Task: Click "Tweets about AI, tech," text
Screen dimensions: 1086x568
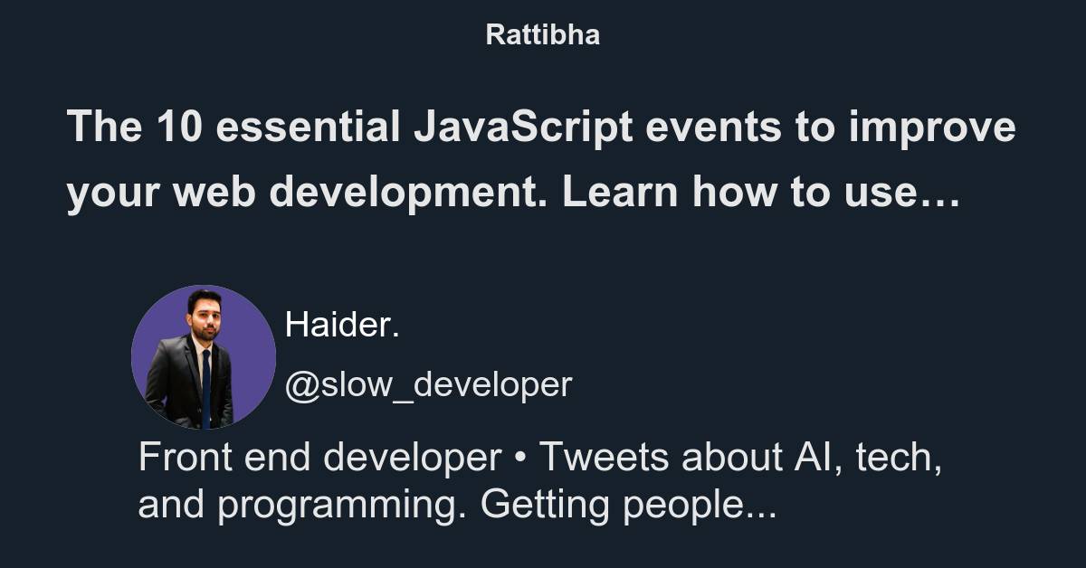Action: 741,459
